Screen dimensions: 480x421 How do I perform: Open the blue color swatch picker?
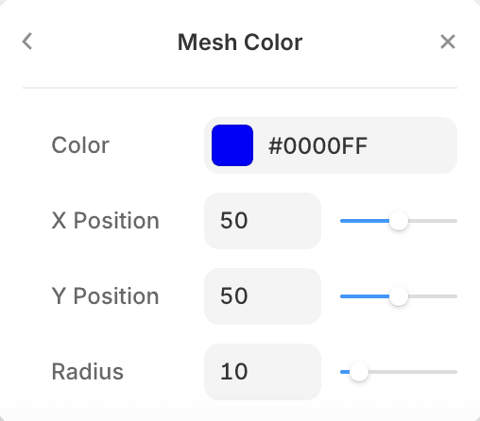pos(232,145)
